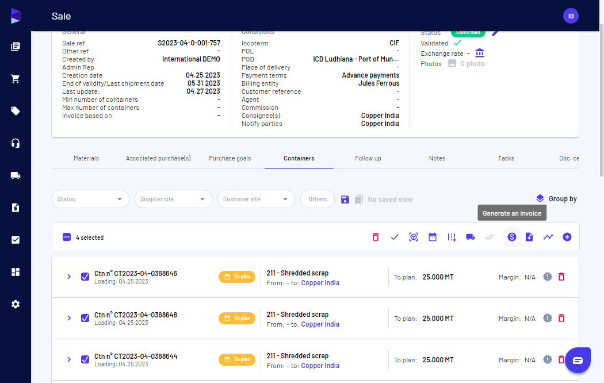Image resolution: width=604 pixels, height=383 pixels.
Task: Click the To plan badge of container 0368646
Action: coord(237,277)
